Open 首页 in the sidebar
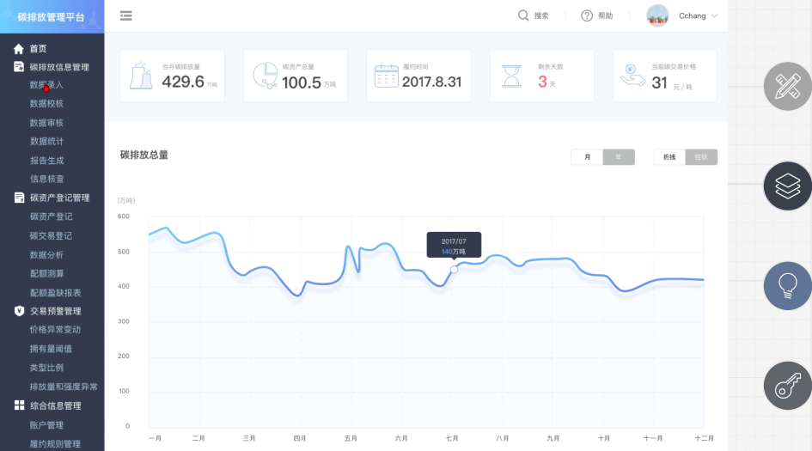Image resolution: width=812 pixels, height=451 pixels. (x=38, y=49)
